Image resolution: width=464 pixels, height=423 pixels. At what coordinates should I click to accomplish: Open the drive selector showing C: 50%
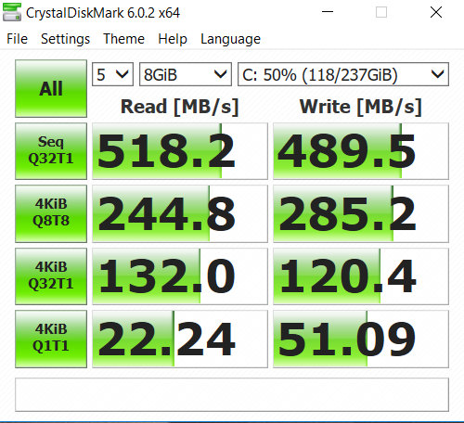pyautogui.click(x=343, y=74)
